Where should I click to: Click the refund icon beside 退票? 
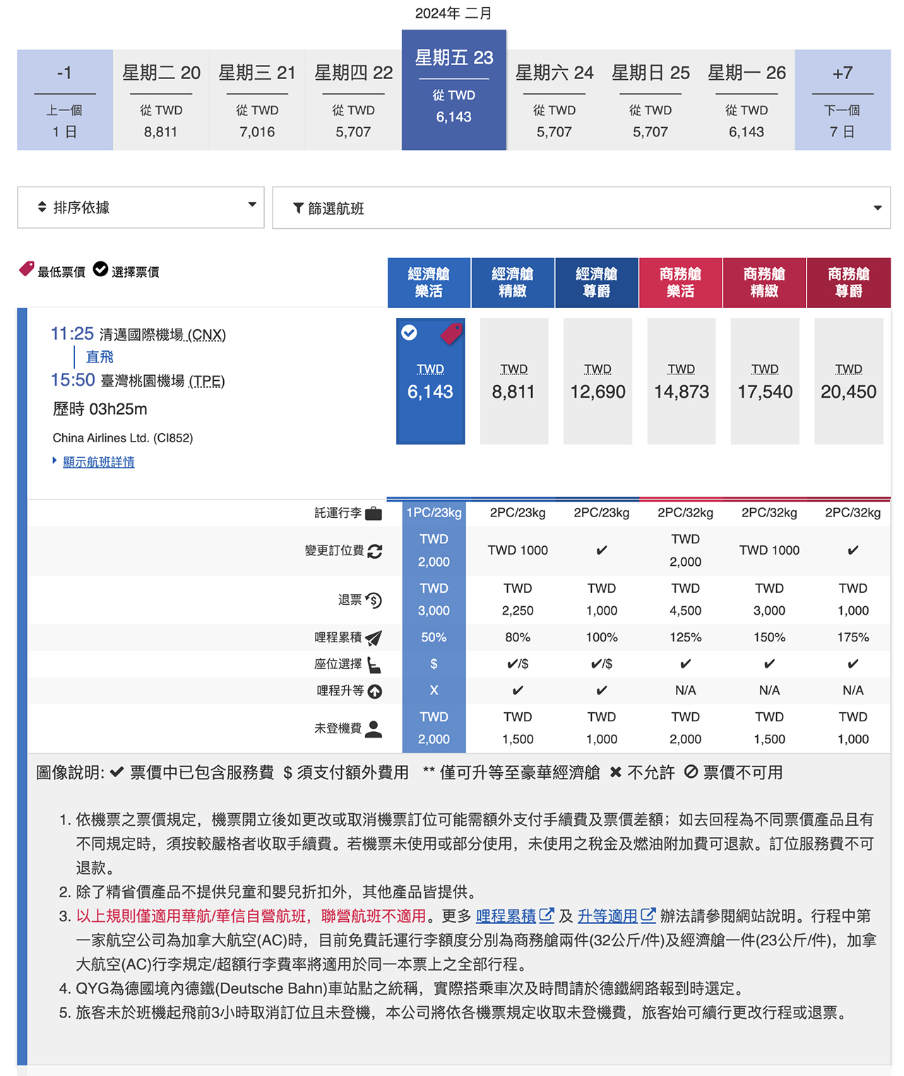tap(374, 600)
